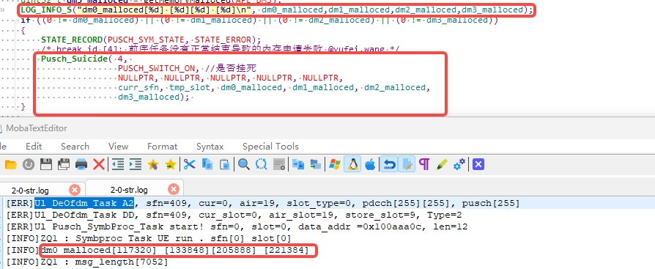This screenshot has width=655, height=269.
Task: Click the red X delete icon
Action: [99, 165]
